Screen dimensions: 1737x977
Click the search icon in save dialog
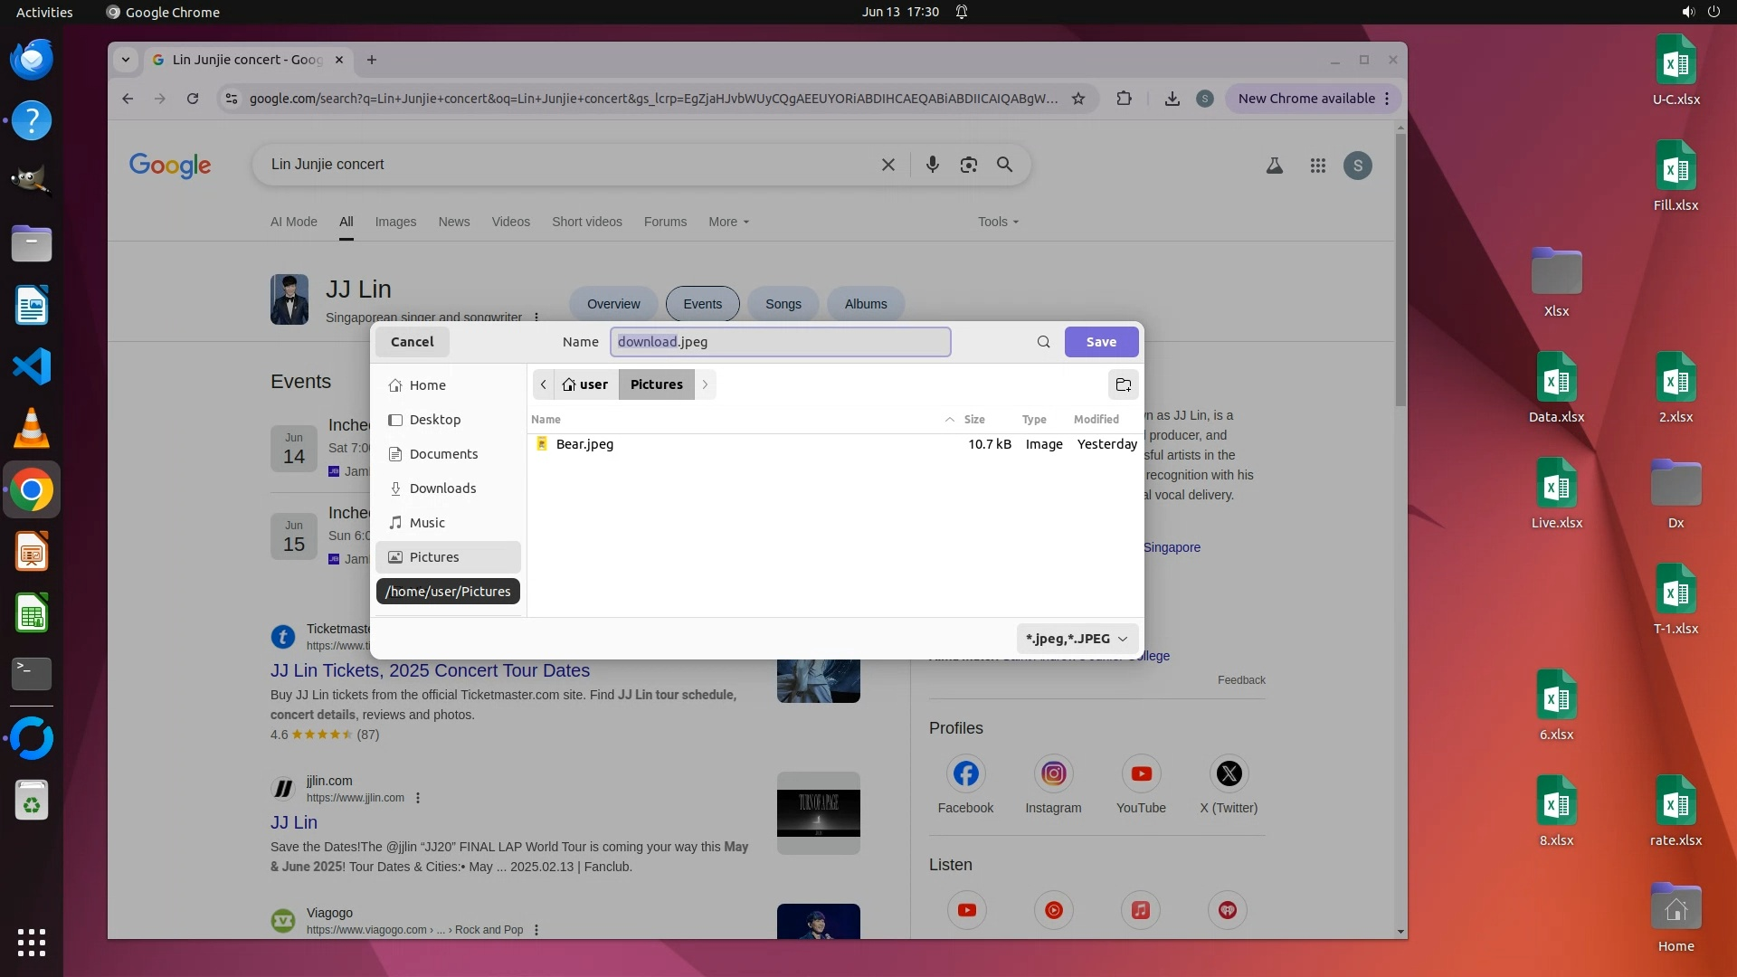click(x=1043, y=342)
